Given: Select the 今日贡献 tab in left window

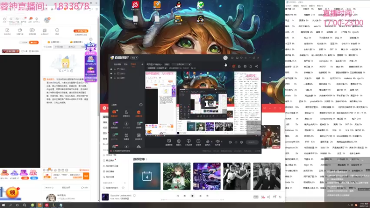Looking at the screenshot, I should tap(48, 47).
